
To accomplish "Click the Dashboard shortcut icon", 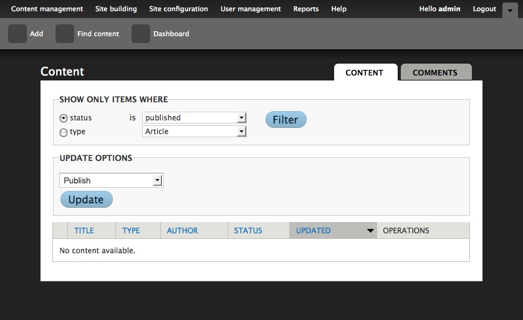I will 141,34.
